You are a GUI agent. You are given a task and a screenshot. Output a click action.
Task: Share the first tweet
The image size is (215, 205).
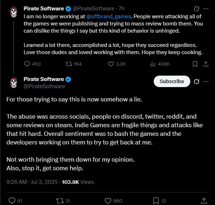click(x=206, y=64)
